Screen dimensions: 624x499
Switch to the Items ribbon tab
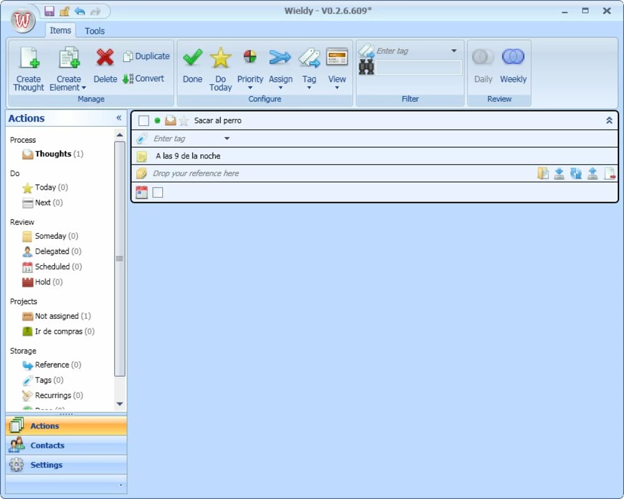coord(61,30)
